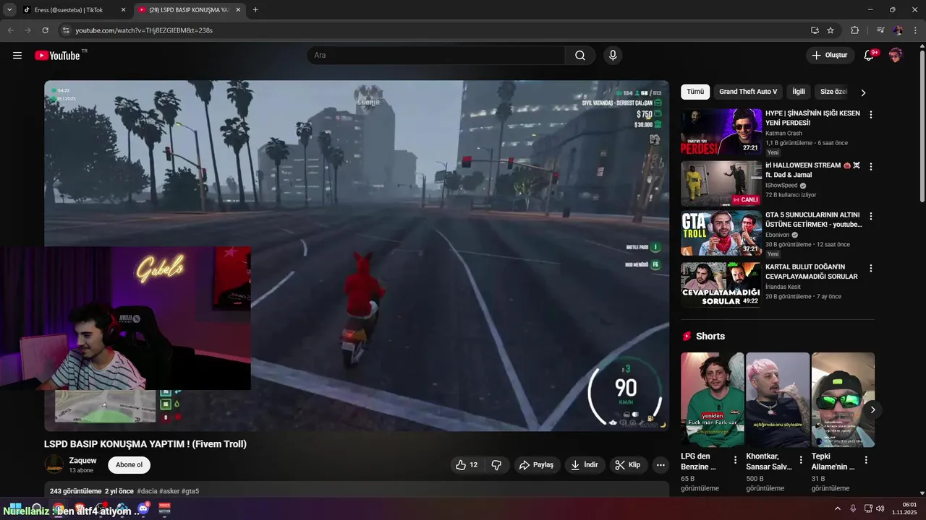Click the #dacia hashtag
Viewport: 926px width, 520px height.
coord(147,491)
